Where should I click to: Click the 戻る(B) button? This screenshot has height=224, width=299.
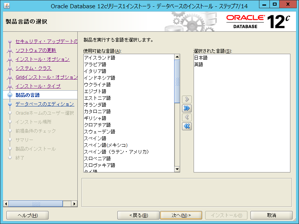point(138,215)
